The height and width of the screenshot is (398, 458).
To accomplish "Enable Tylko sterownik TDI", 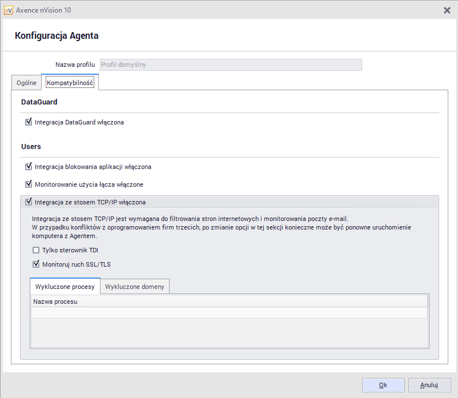I will [x=36, y=250].
